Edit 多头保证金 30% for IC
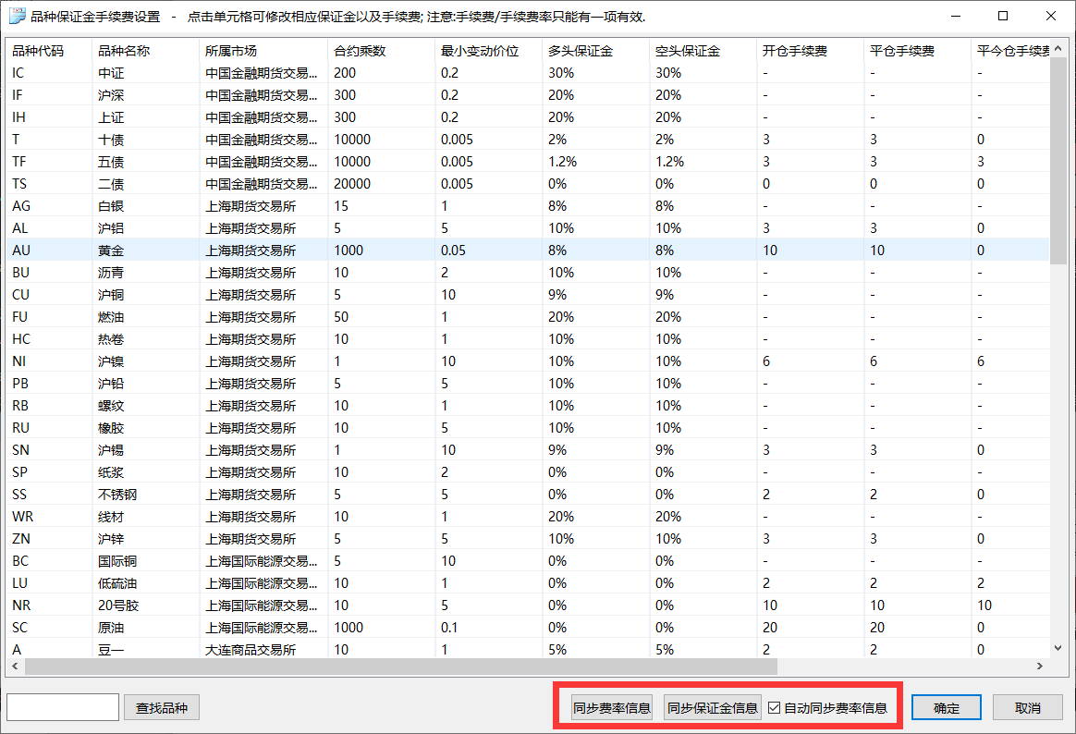This screenshot has width=1076, height=734. [x=595, y=73]
